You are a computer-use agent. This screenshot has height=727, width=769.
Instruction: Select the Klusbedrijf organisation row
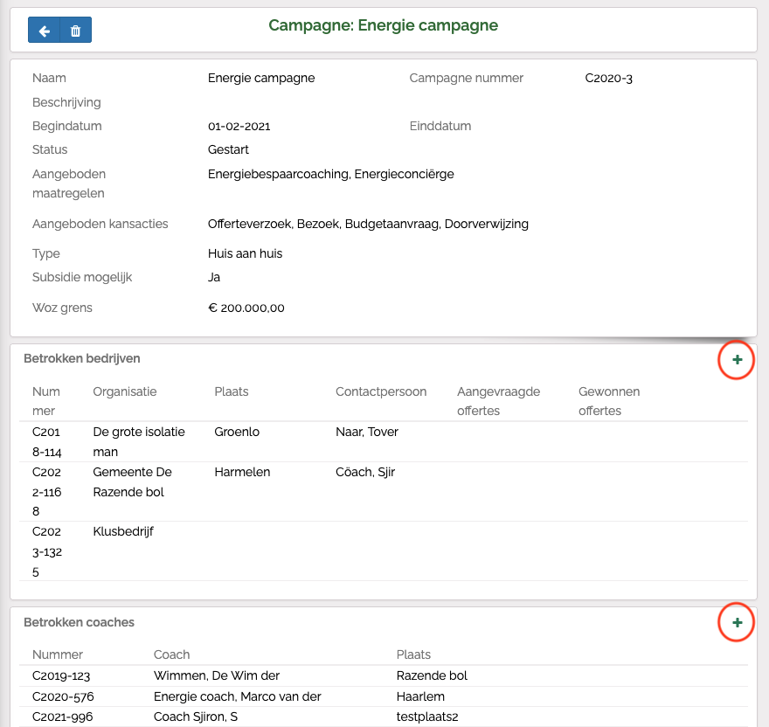click(123, 531)
